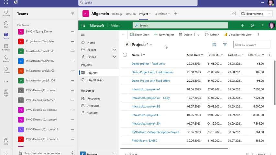
Task: Open the All Projects view dropdown
Action: point(151,45)
